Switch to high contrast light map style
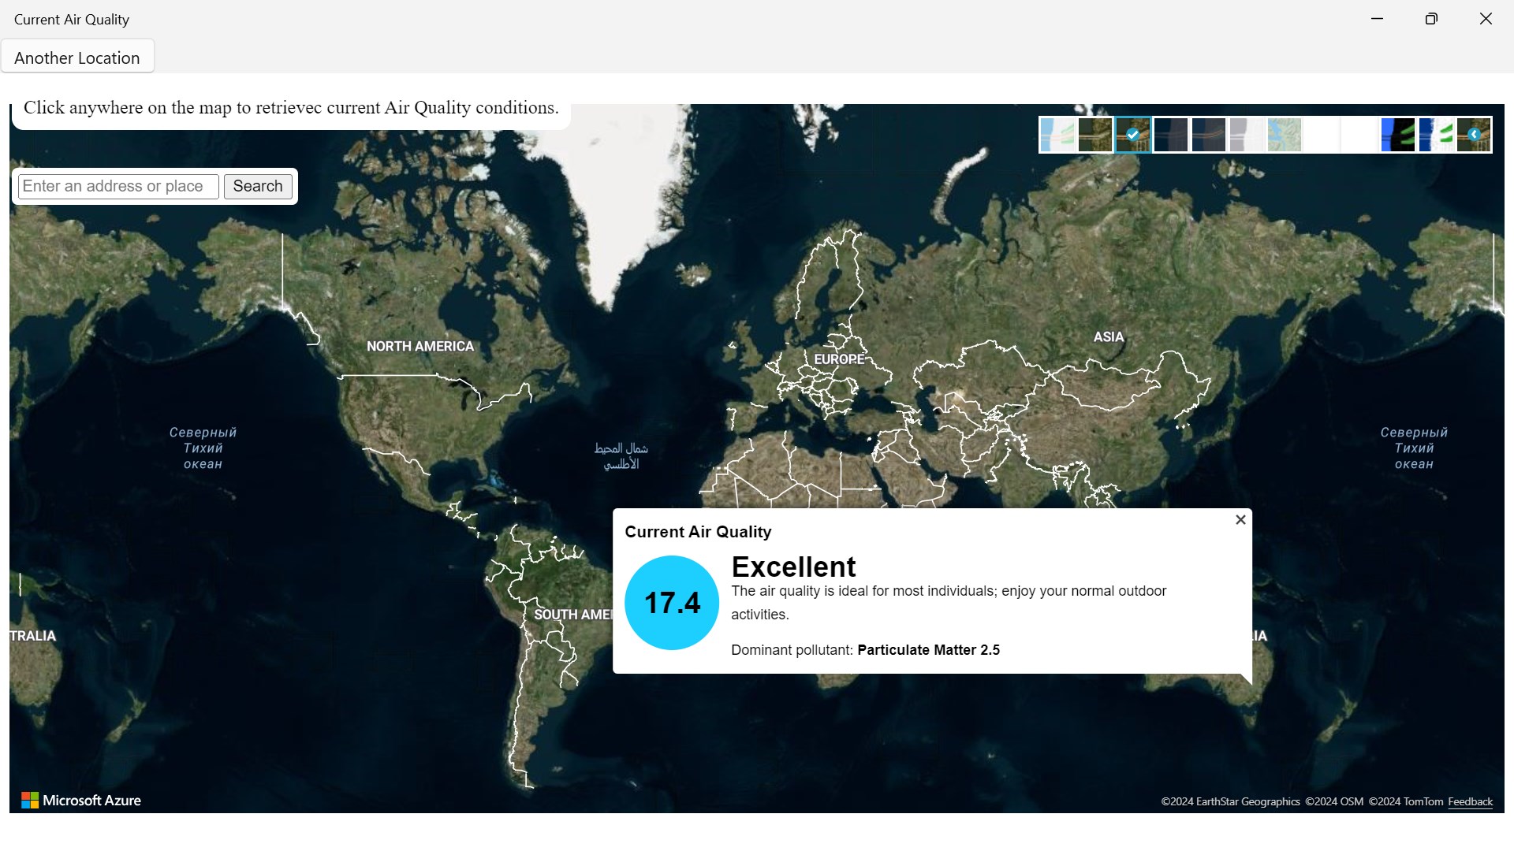This screenshot has height=851, width=1514. pos(1435,135)
